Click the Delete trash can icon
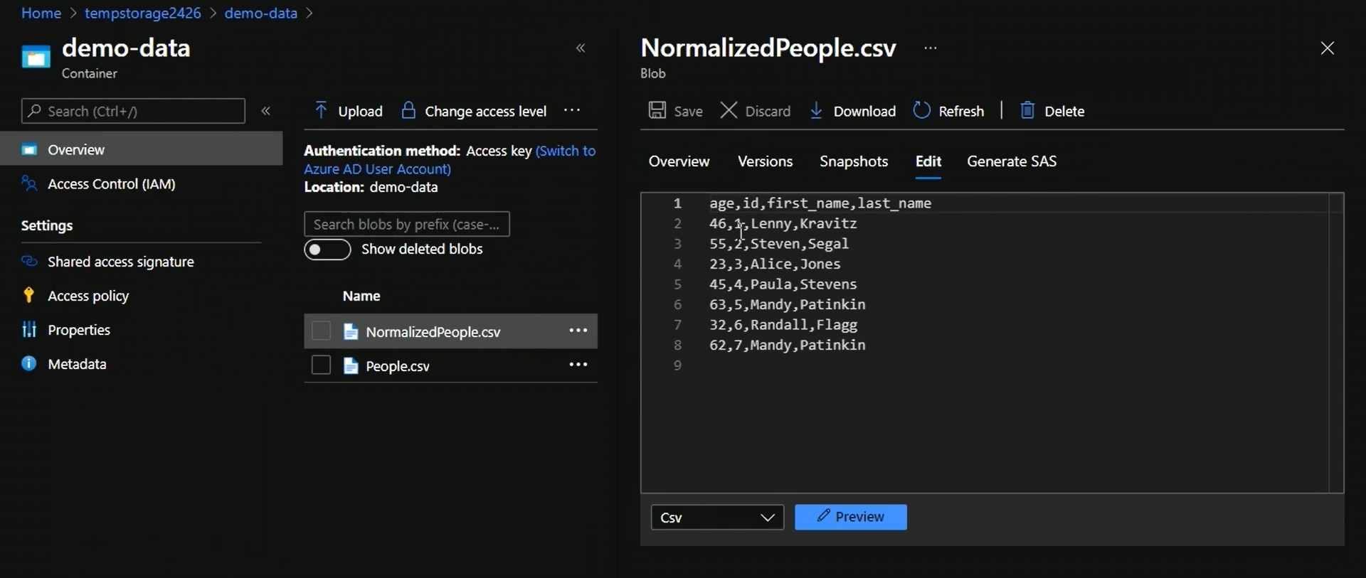Image resolution: width=1366 pixels, height=578 pixels. point(1027,110)
